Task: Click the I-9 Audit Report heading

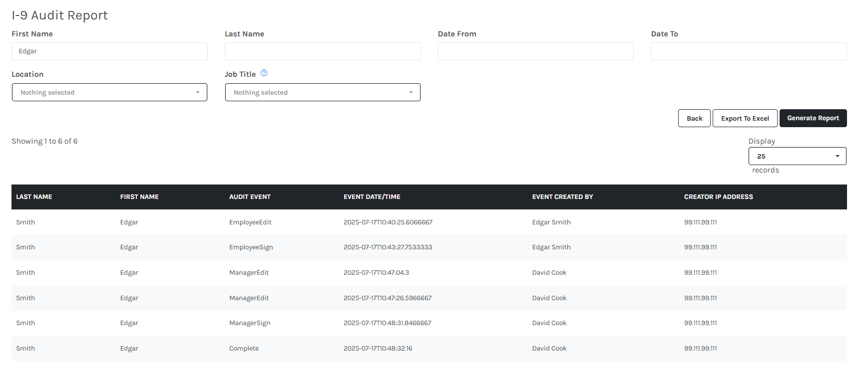Action: coord(59,15)
